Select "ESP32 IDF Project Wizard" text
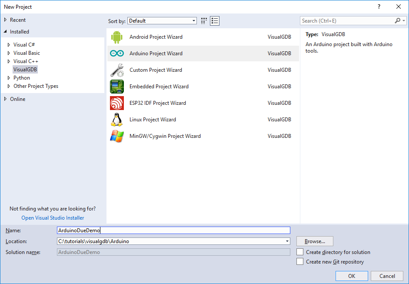This screenshot has height=284, width=409. tap(158, 103)
